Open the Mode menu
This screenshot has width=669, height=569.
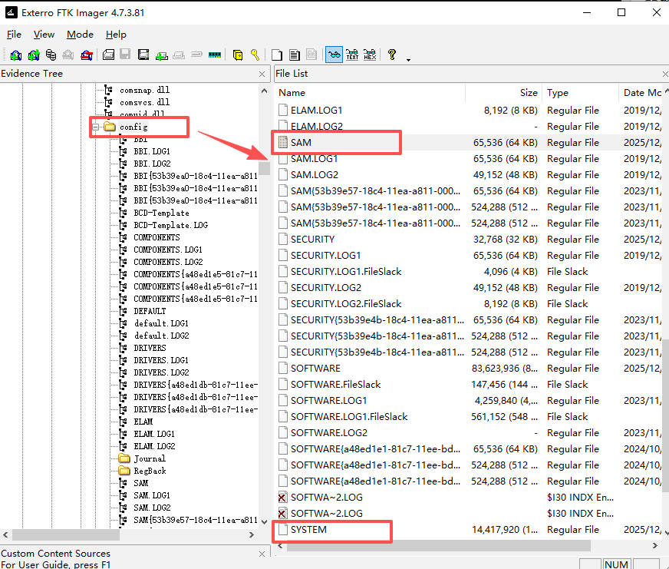(81, 35)
